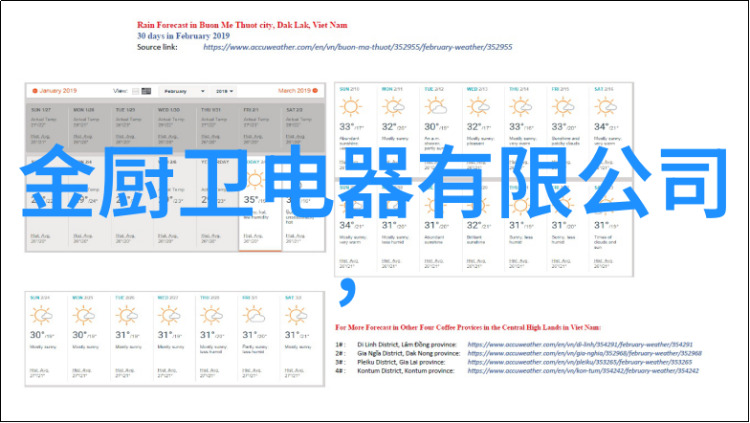Select the MON 1/28 day header

click(x=84, y=110)
